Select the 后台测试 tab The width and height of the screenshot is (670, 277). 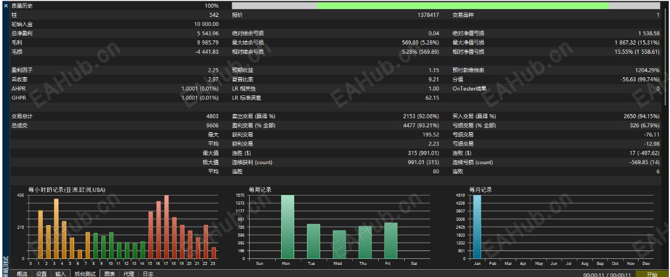[84, 273]
